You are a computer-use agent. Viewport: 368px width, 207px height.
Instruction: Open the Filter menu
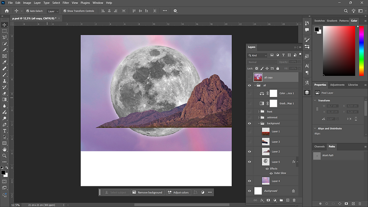click(x=66, y=3)
